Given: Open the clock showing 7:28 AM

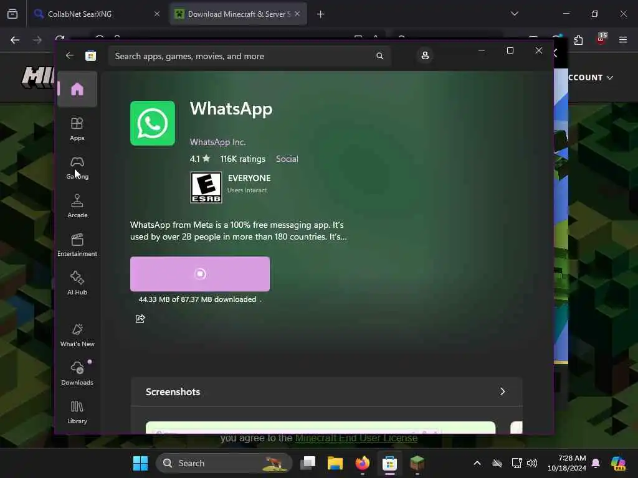Looking at the screenshot, I should click(x=566, y=463).
